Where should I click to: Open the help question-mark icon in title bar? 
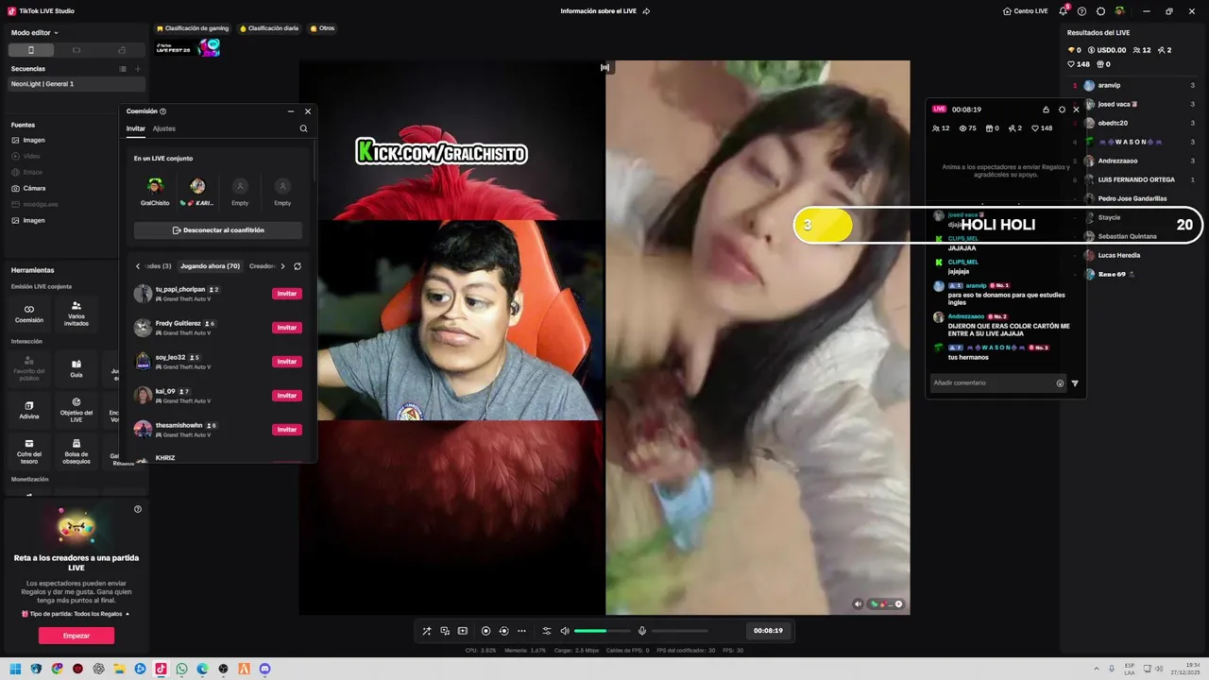point(1082,11)
